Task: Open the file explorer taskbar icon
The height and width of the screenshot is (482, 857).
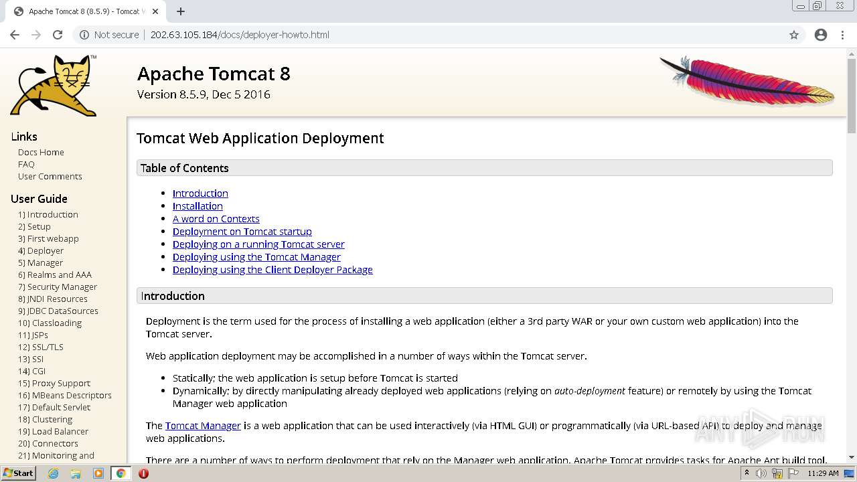Action: point(76,473)
